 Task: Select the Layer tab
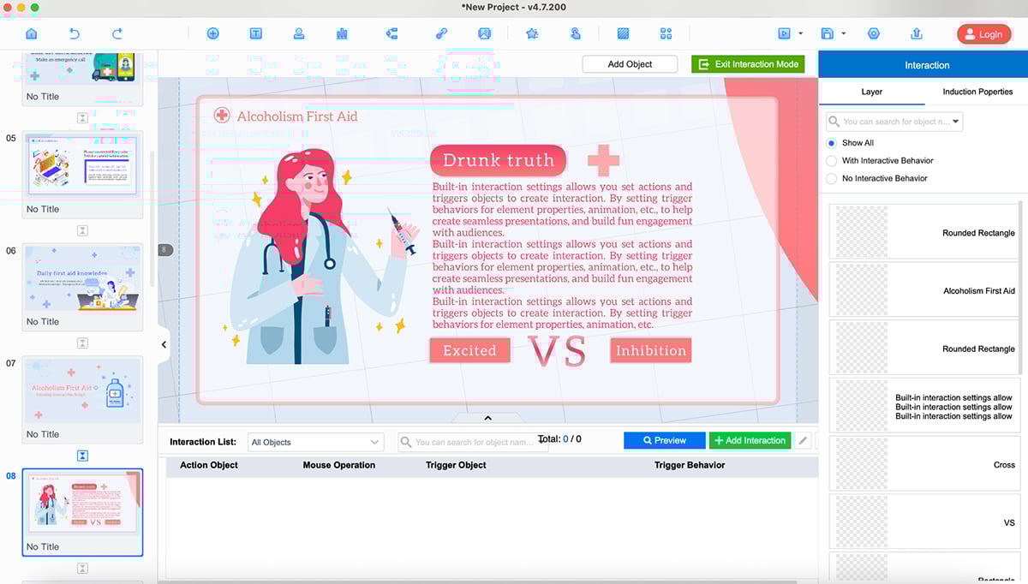point(872,92)
